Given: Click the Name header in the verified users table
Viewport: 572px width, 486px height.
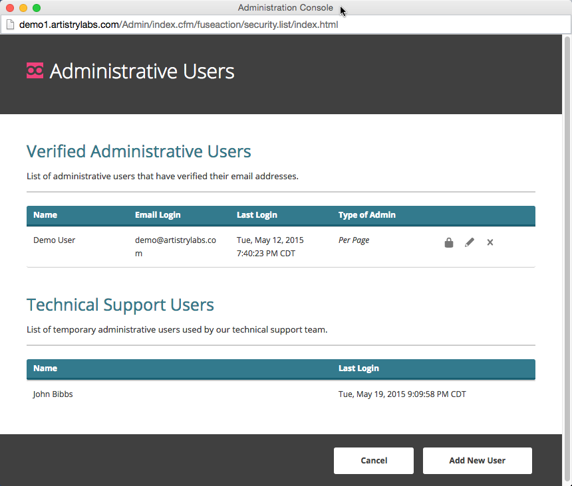Looking at the screenshot, I should pos(45,215).
